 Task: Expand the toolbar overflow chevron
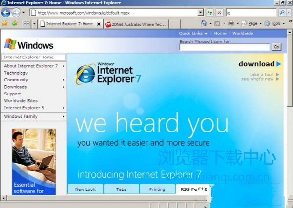tap(291, 21)
